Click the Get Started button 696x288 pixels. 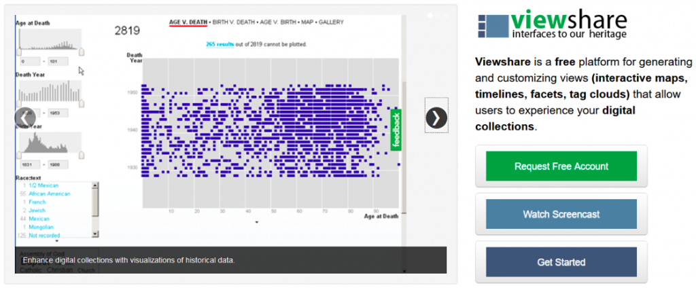561,262
